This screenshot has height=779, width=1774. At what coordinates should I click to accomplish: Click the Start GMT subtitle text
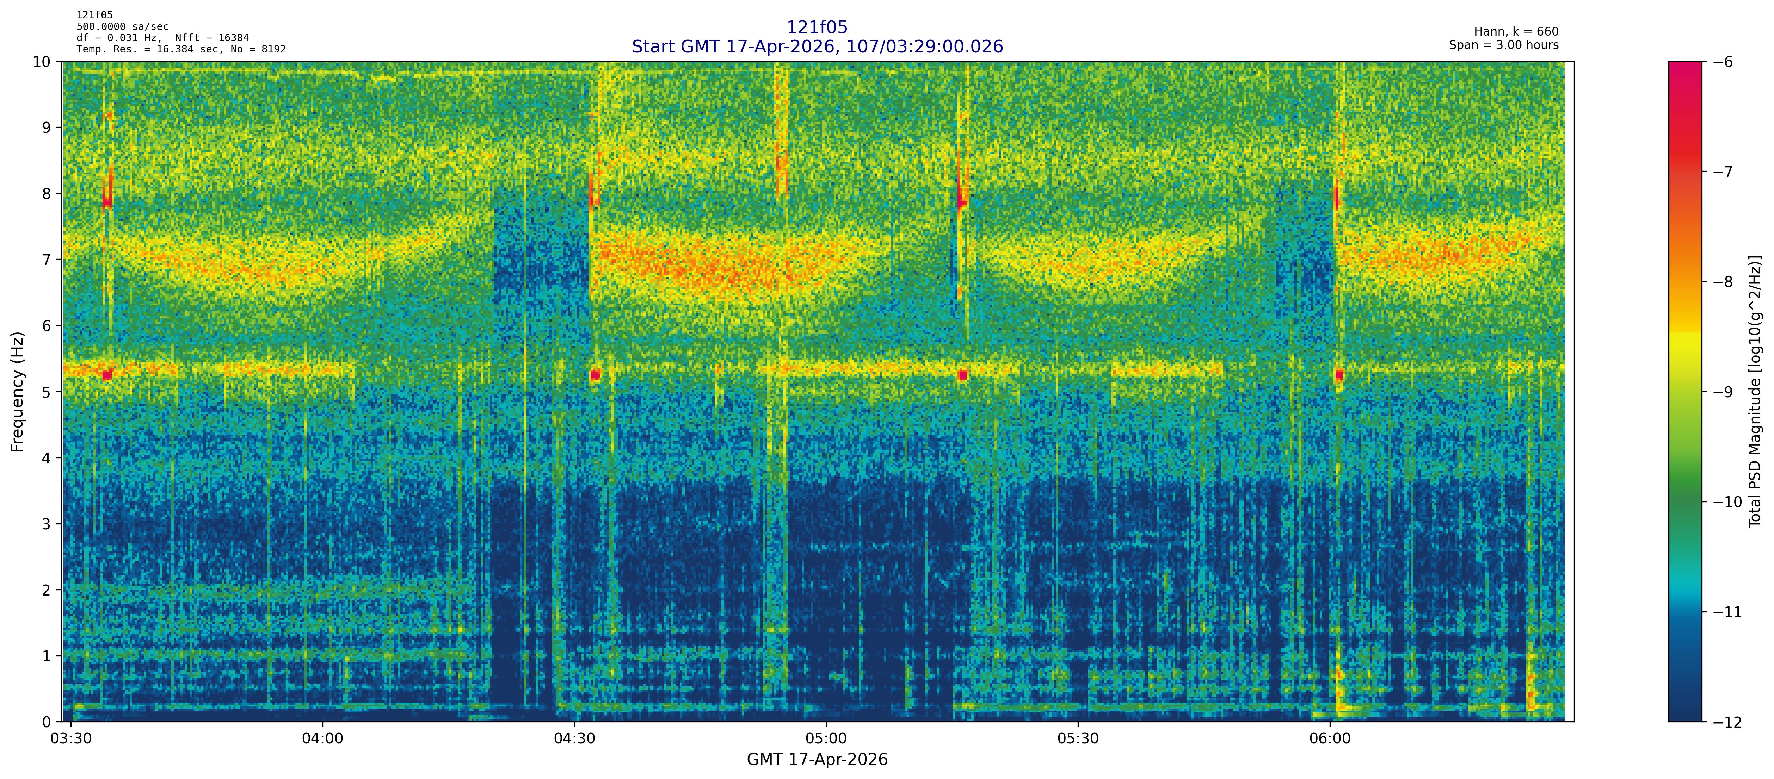tap(817, 47)
